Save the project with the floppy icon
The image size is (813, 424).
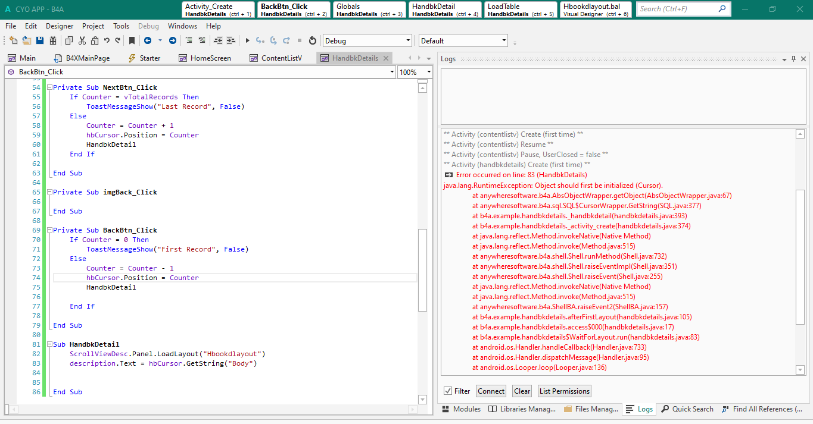pyautogui.click(x=40, y=40)
